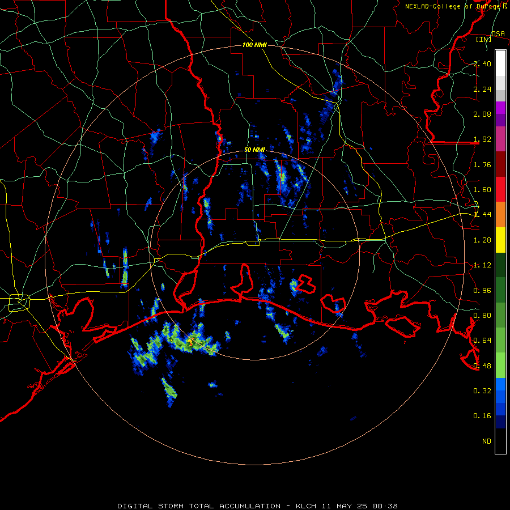Viewport: 510px width, 510px height.
Task: Pick the white swatch at the legend top
Action: pyautogui.click(x=500, y=63)
